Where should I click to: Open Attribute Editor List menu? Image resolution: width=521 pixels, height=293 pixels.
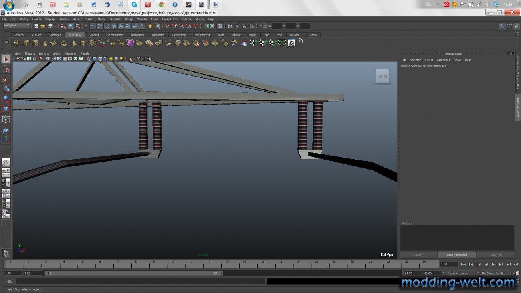pos(404,60)
